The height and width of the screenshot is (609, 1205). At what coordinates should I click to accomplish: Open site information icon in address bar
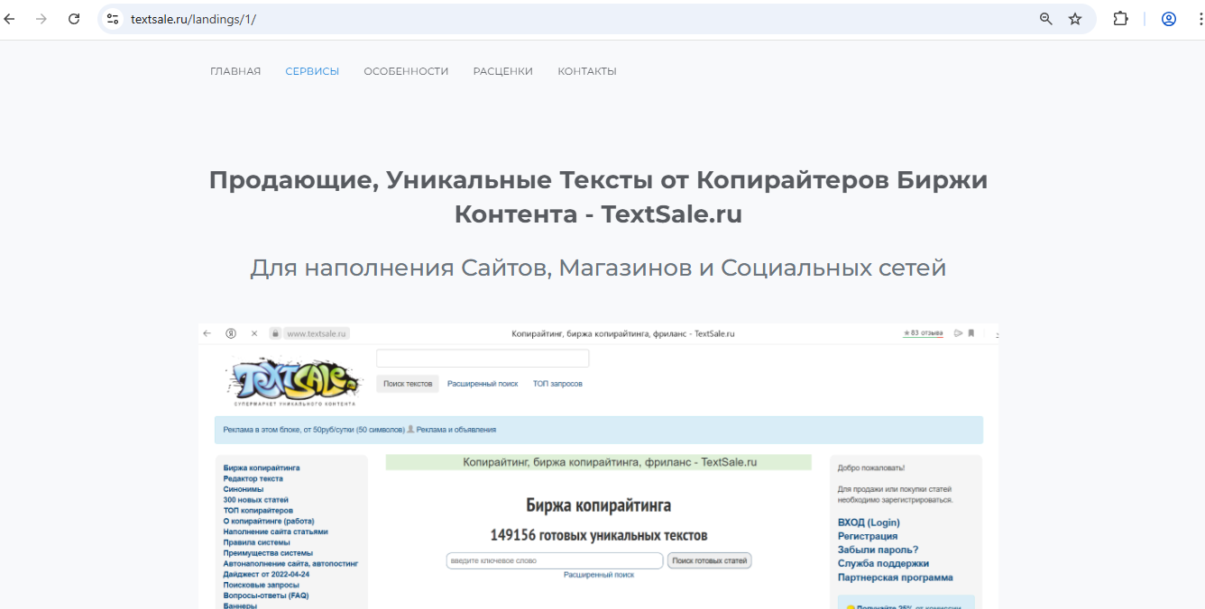tap(113, 19)
